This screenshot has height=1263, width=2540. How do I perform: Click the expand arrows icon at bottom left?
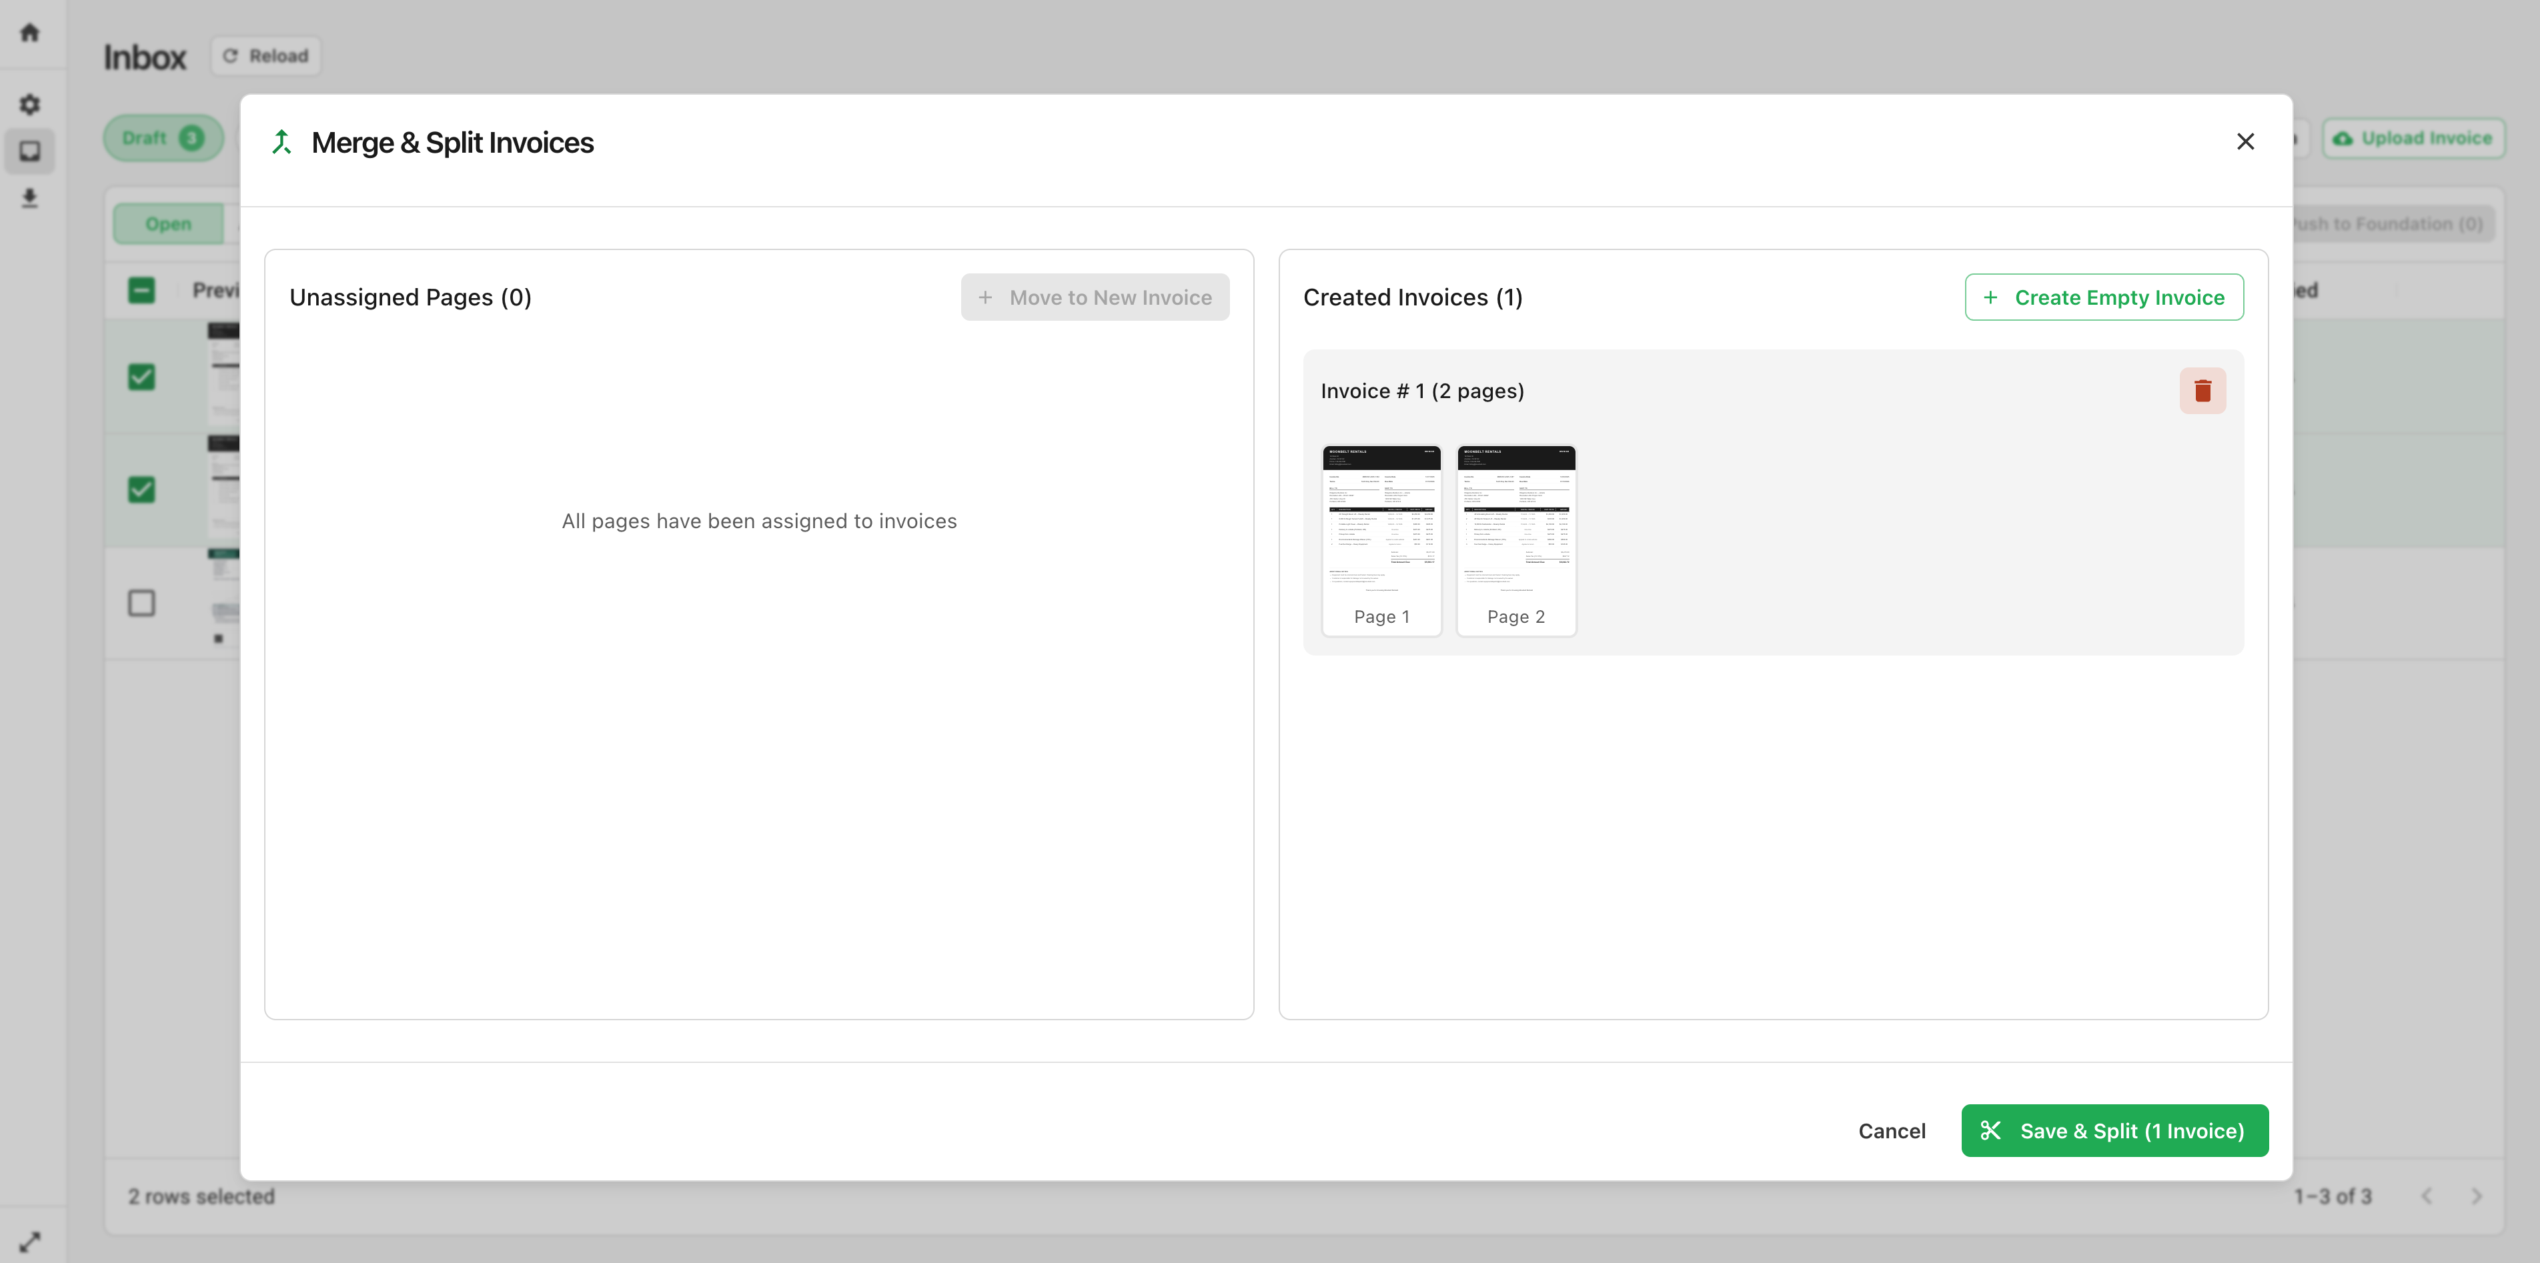tap(29, 1240)
